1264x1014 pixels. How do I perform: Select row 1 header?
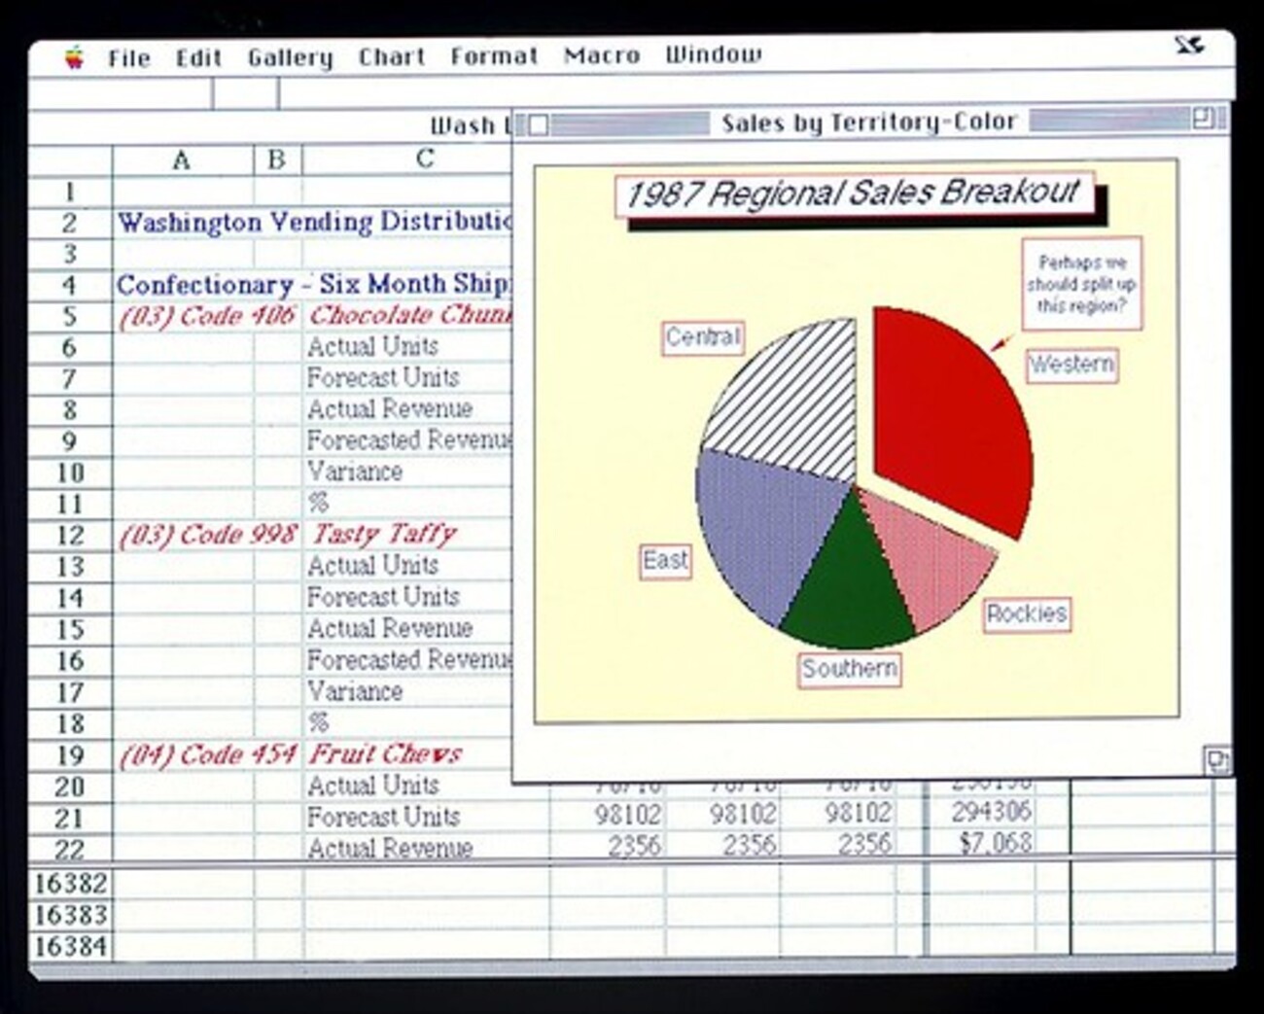click(70, 192)
